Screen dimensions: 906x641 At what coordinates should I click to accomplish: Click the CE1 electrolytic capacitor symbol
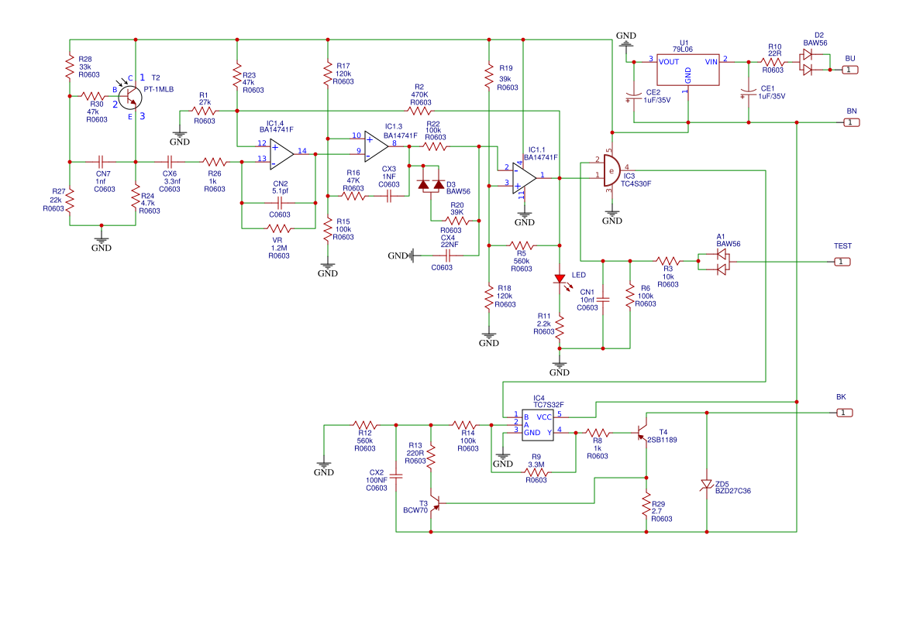(x=748, y=93)
